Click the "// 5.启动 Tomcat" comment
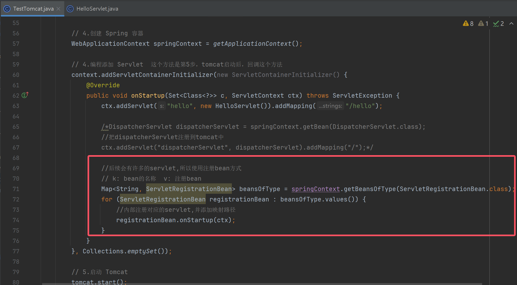Viewport: 517px width, 285px height. point(99,272)
